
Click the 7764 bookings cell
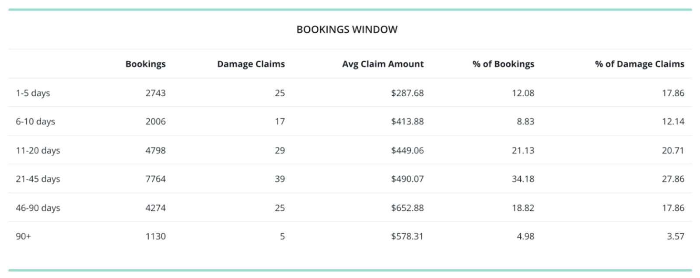click(x=155, y=179)
